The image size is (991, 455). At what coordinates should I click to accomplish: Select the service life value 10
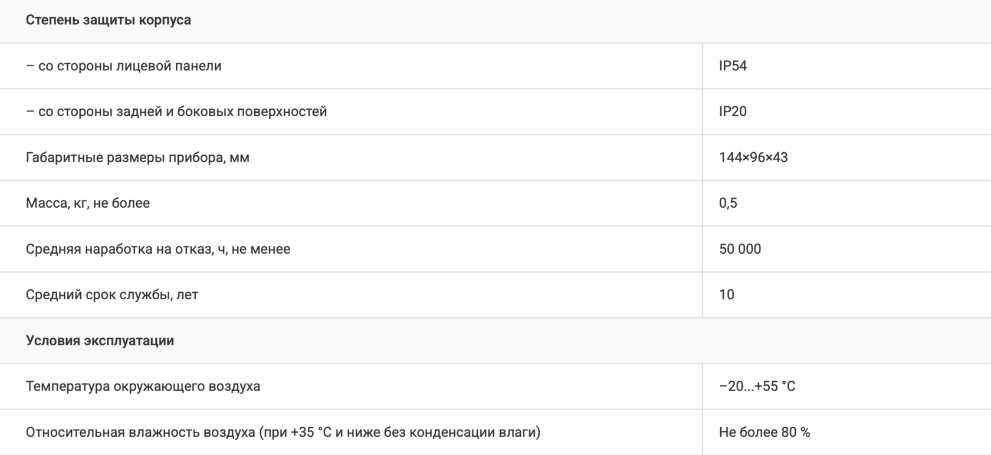click(727, 294)
